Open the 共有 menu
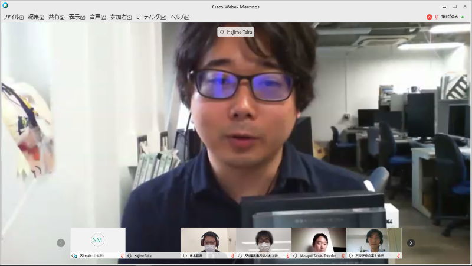Image resolution: width=472 pixels, height=266 pixels. 57,17
